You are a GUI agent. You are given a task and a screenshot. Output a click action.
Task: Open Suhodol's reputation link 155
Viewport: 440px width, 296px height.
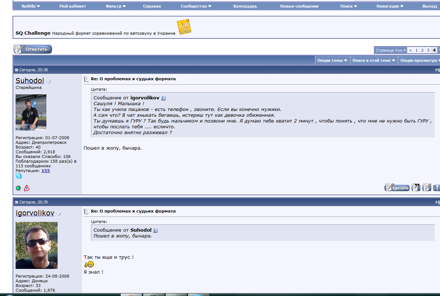(x=46, y=171)
